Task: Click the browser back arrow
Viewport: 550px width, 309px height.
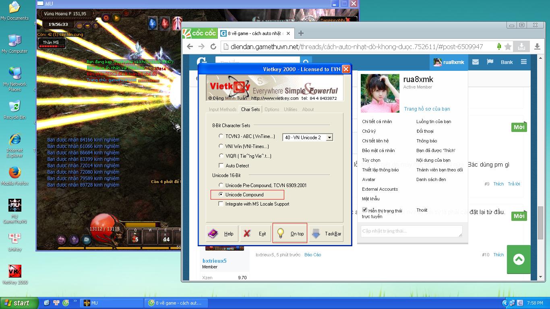Action: [190, 47]
